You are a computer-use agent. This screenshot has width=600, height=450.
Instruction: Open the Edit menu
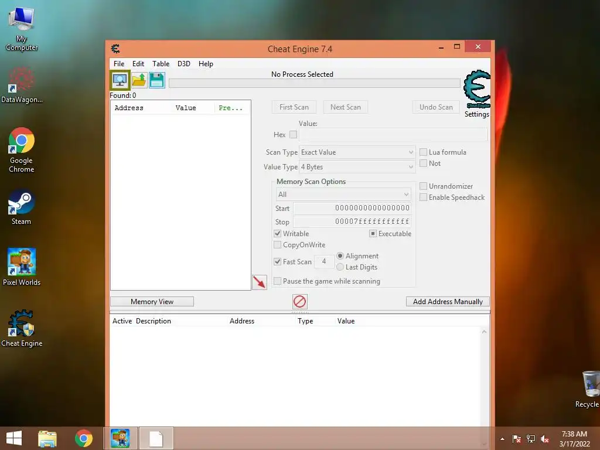click(x=138, y=63)
